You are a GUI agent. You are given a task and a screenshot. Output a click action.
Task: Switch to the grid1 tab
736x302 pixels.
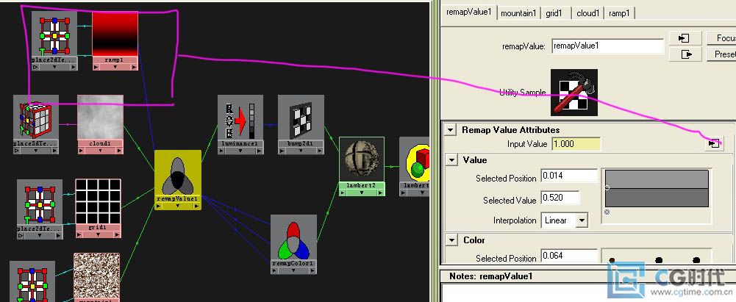point(554,13)
